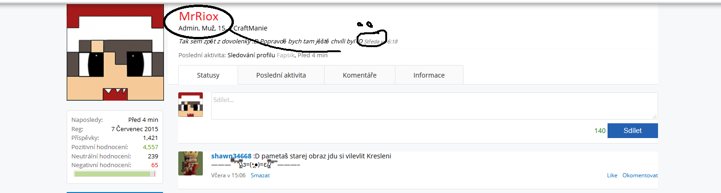Screen dimensions: 721x193
Task: Open the 1,421 Příspěvky count
Action: coord(150,138)
